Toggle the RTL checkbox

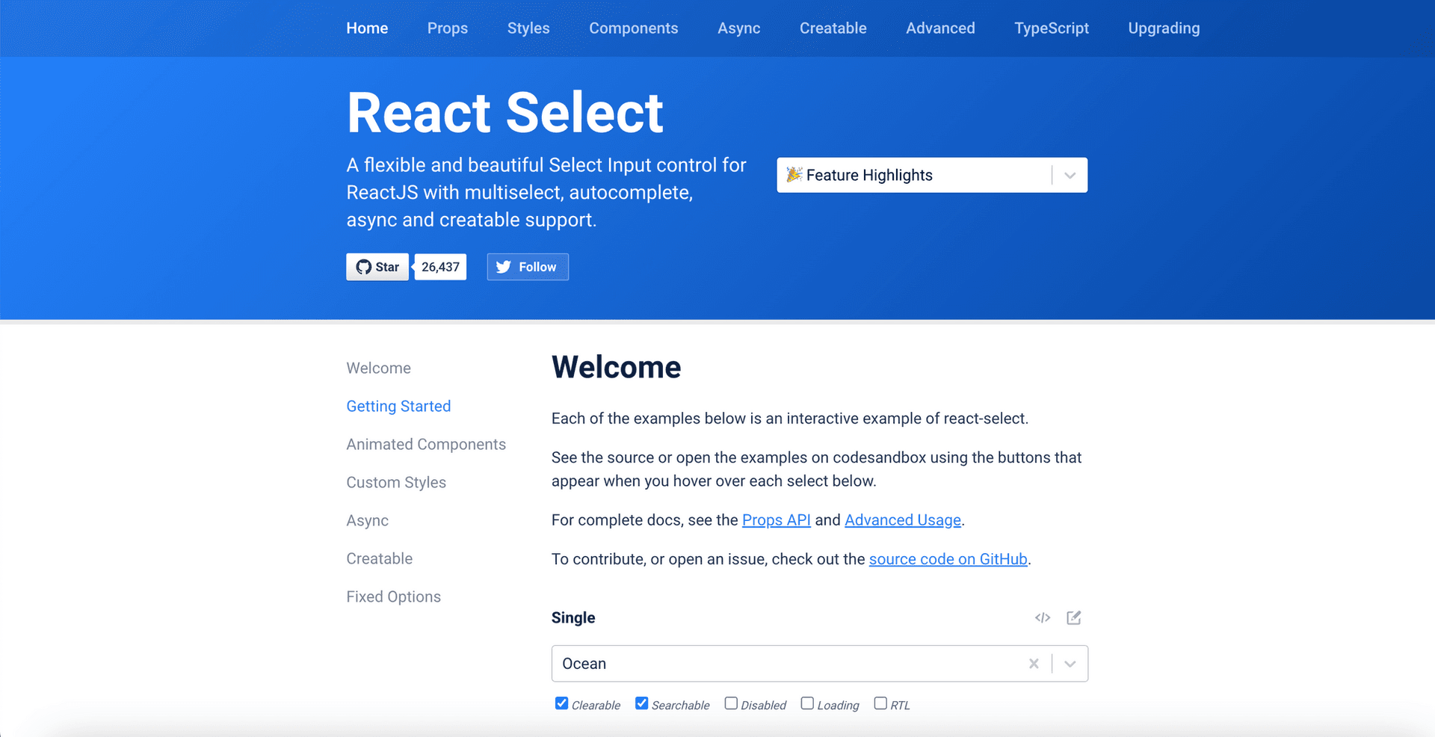pos(880,703)
